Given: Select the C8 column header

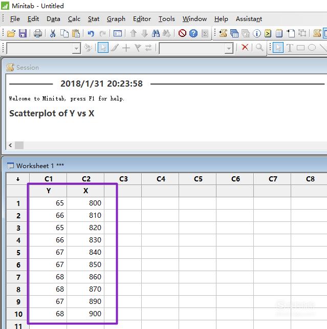Looking at the screenshot, I should tap(310, 179).
